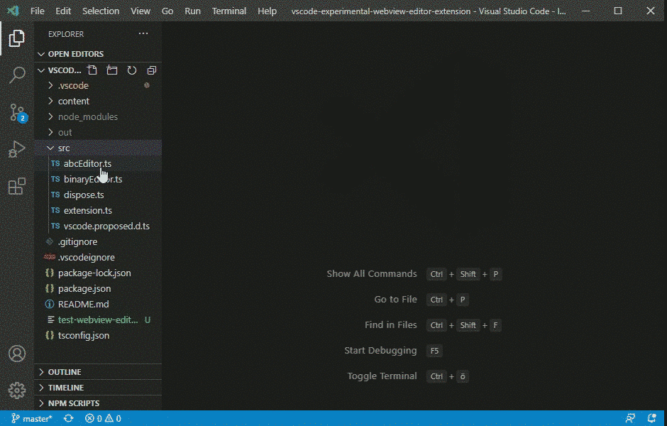Collapse all folders in explorer icon
Screen dimensions: 667x426
coord(152,70)
